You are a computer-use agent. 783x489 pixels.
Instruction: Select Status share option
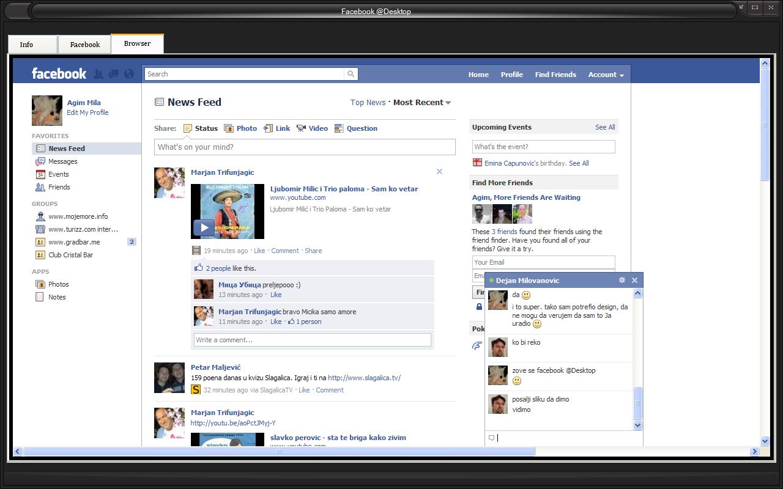[201, 128]
